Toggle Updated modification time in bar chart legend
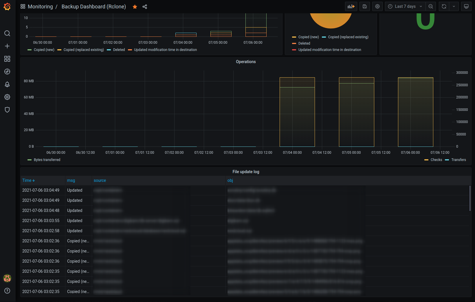 coord(166,50)
